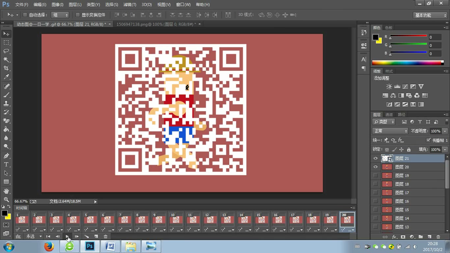Select the Healing Brush tool
Image resolution: width=450 pixels, height=253 pixels.
(6, 86)
